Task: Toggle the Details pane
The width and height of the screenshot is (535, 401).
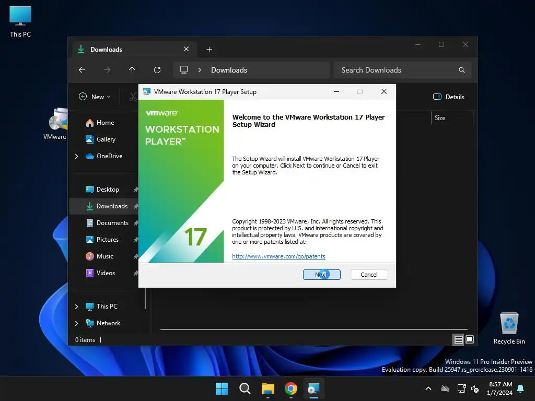Action: click(x=448, y=97)
